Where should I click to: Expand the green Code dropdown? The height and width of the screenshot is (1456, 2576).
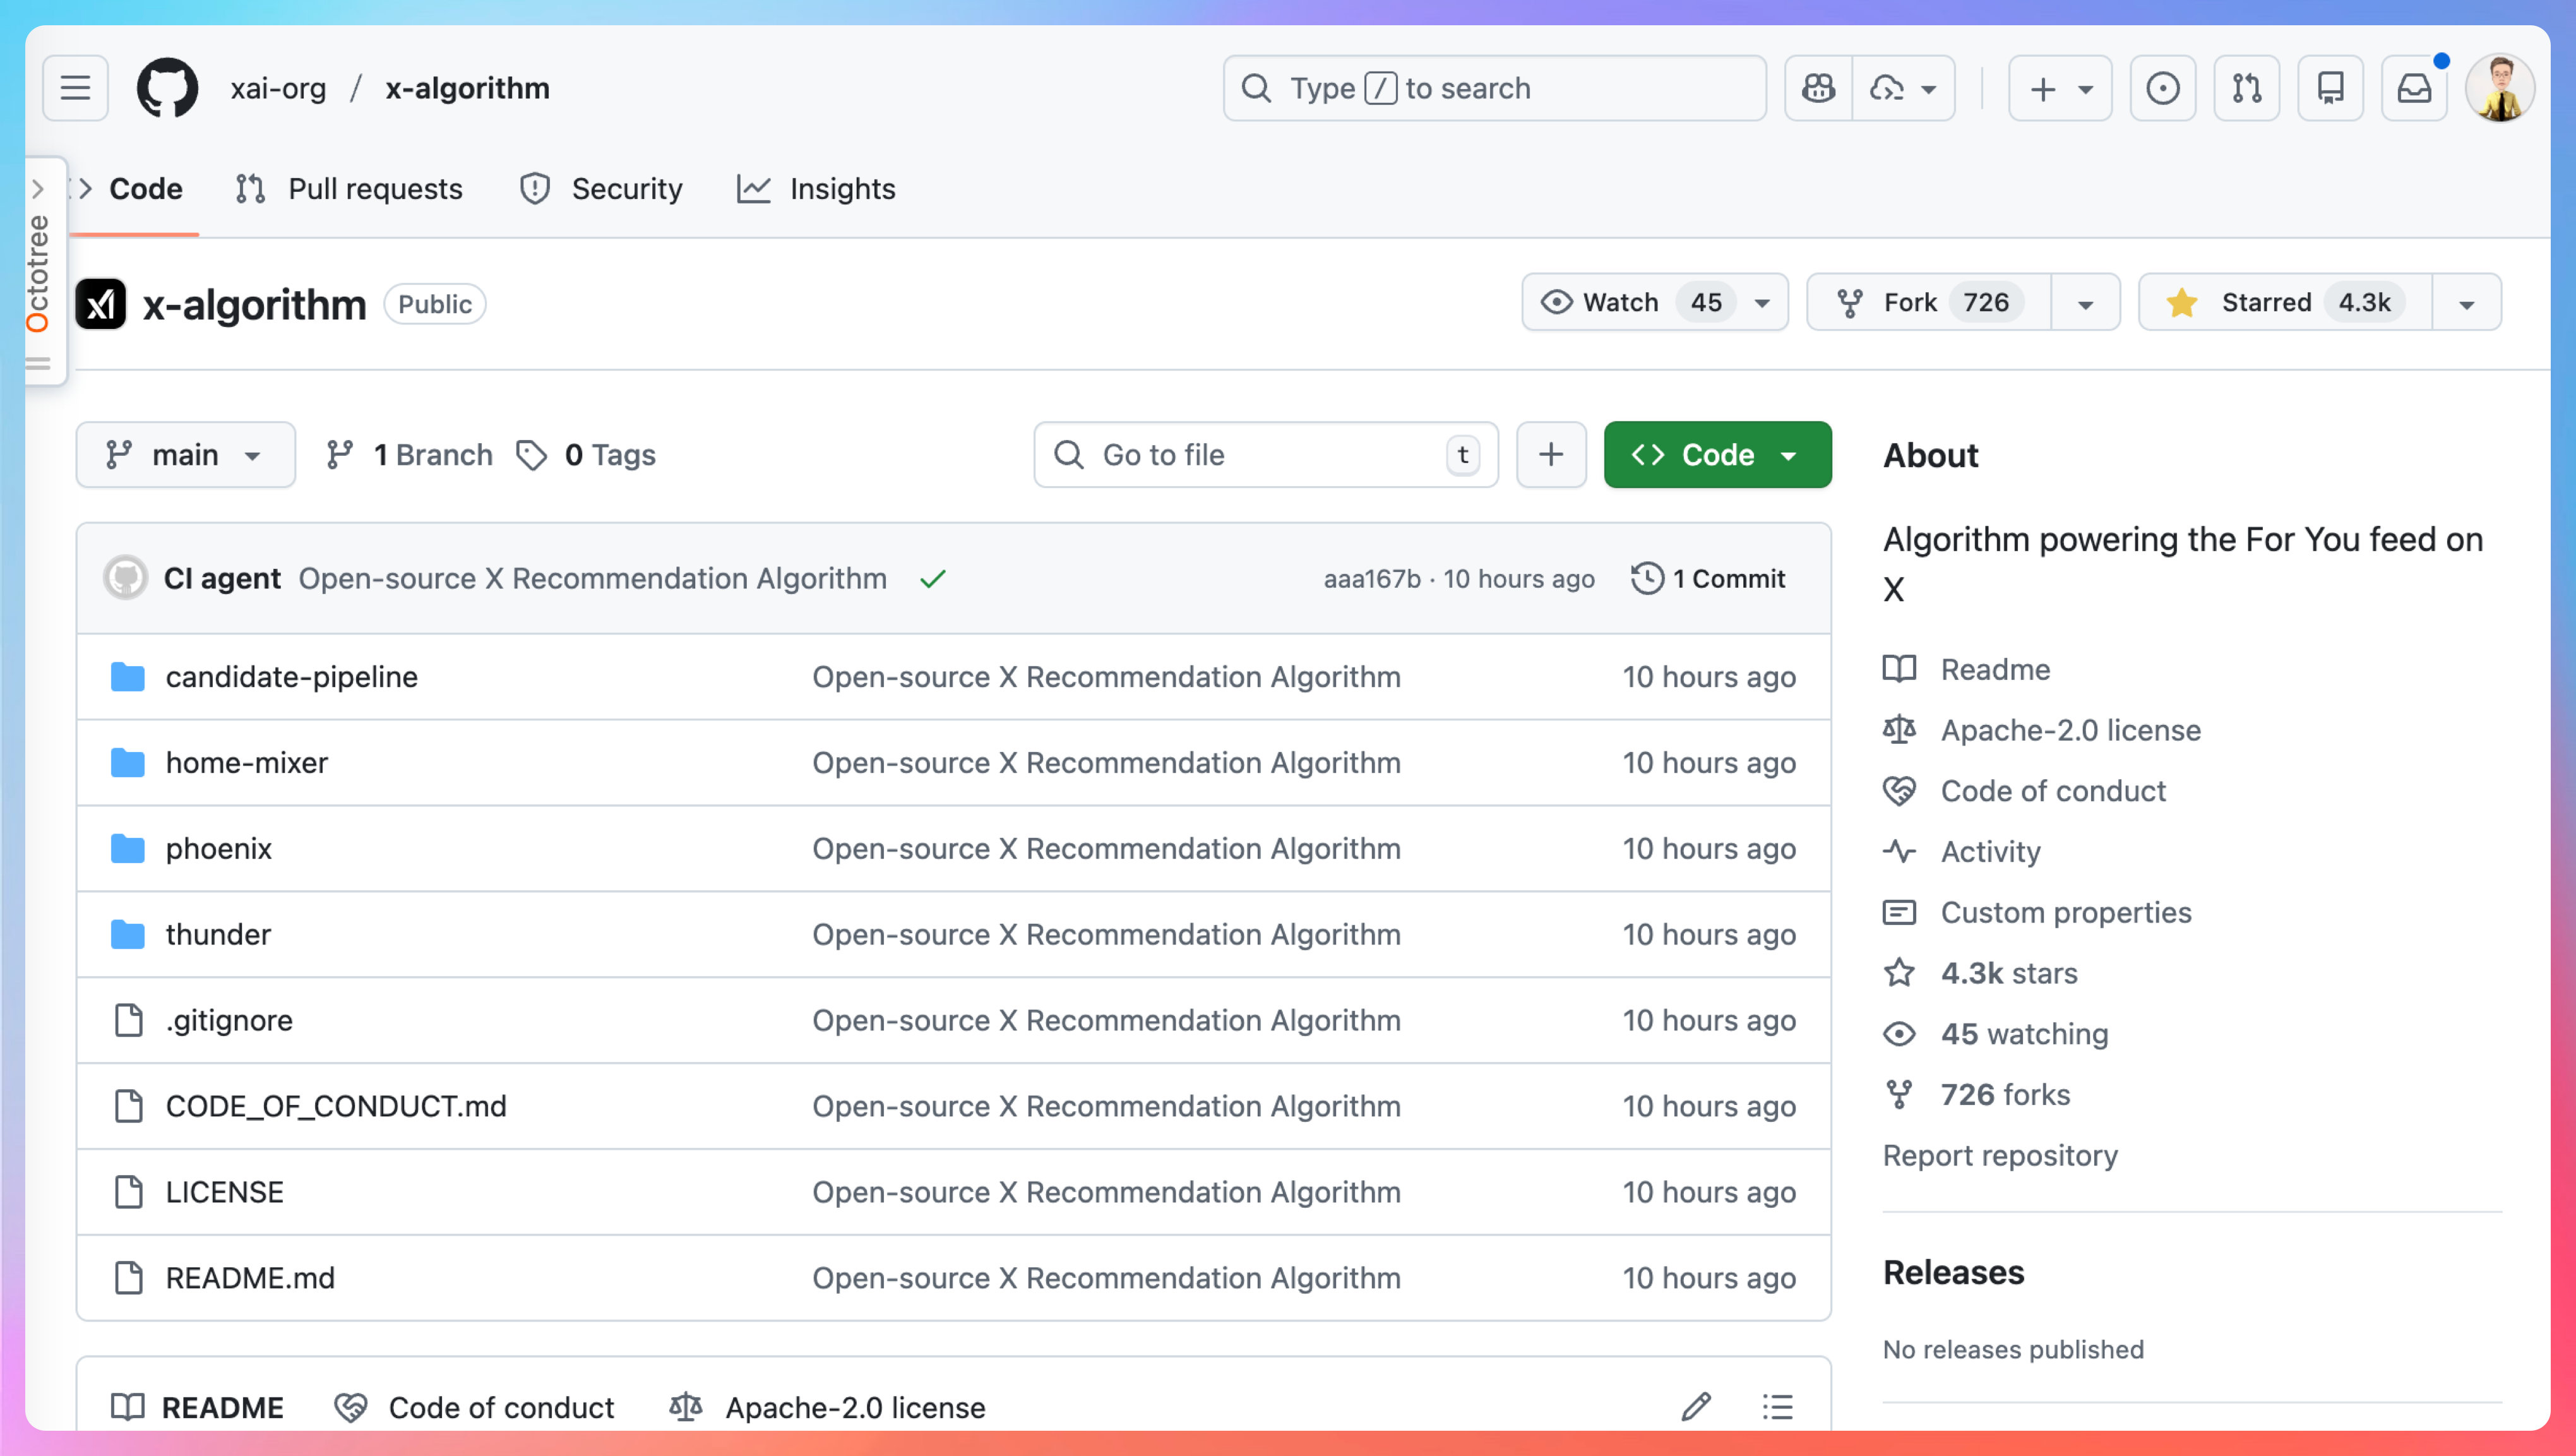[x=1717, y=455]
